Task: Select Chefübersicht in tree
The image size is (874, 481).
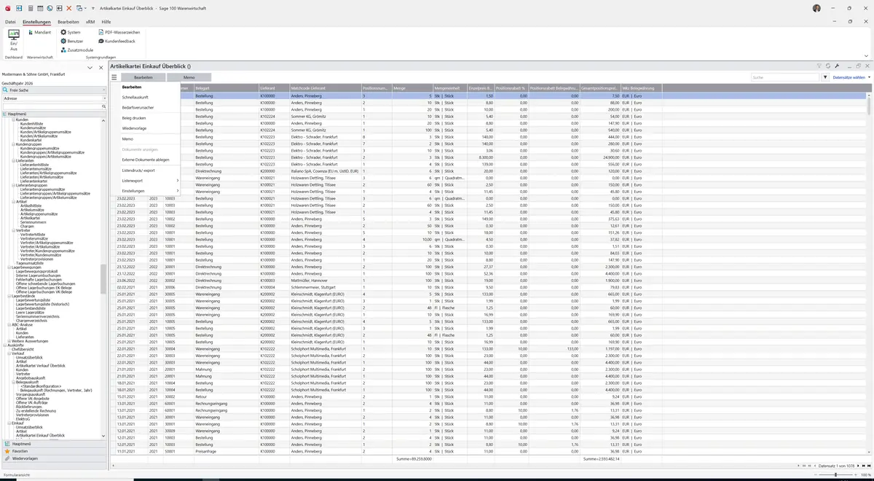Action: tap(23, 349)
